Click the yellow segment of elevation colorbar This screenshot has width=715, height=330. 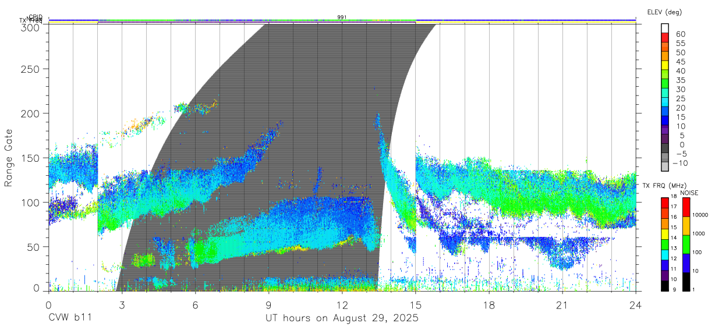click(665, 65)
